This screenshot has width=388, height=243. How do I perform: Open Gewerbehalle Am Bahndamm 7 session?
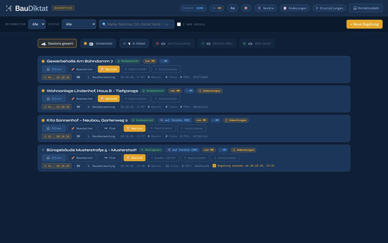54,69
